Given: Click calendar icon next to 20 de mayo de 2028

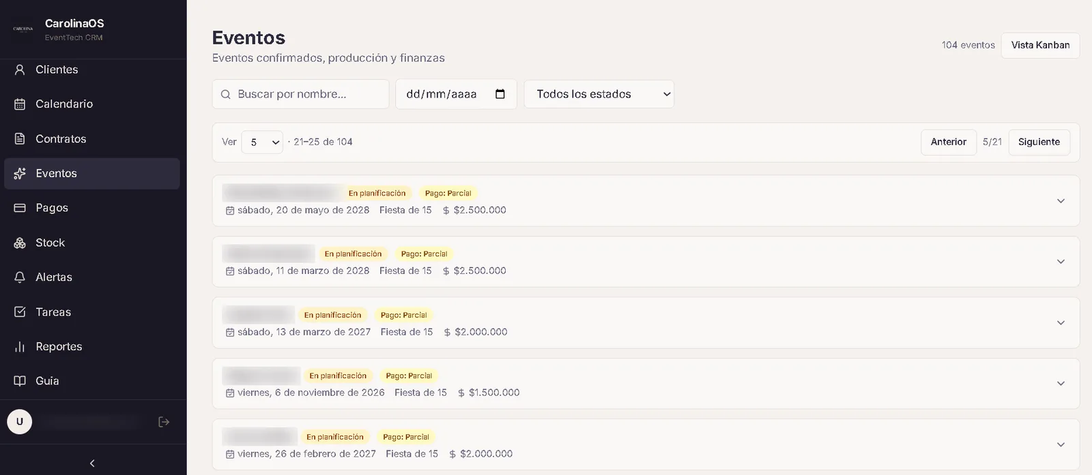Looking at the screenshot, I should 230,211.
